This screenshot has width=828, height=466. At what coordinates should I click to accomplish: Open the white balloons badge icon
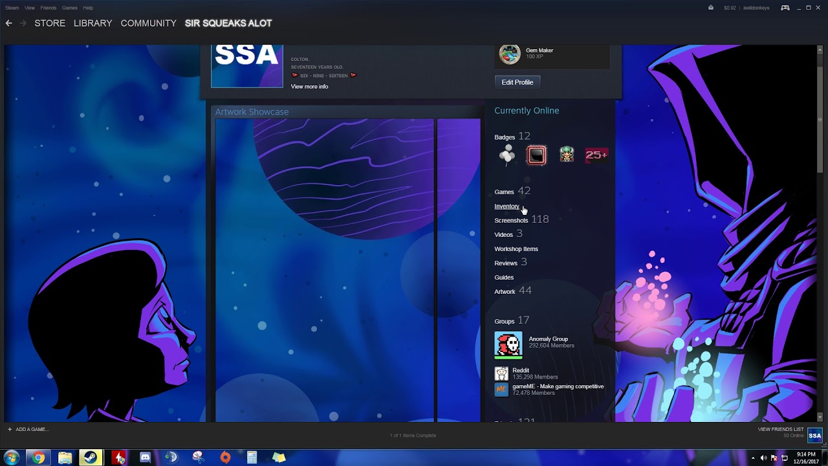508,155
